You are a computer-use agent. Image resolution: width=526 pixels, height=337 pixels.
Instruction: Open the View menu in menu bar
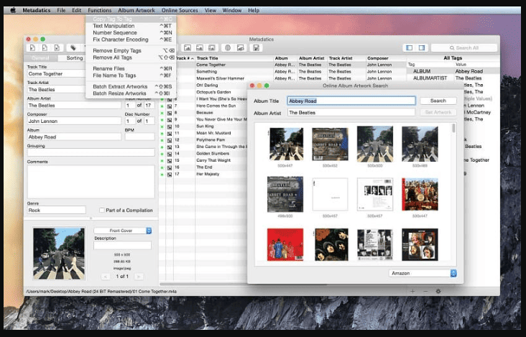pyautogui.click(x=211, y=10)
